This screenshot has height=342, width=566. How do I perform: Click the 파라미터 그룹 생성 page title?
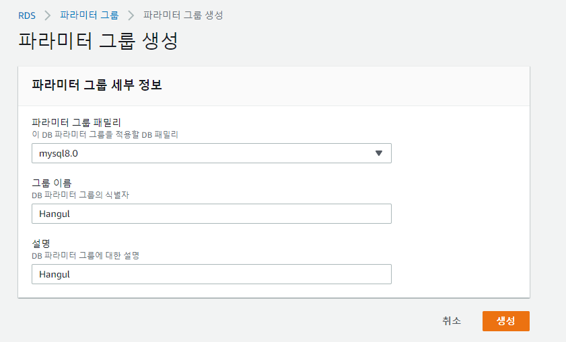(x=98, y=41)
